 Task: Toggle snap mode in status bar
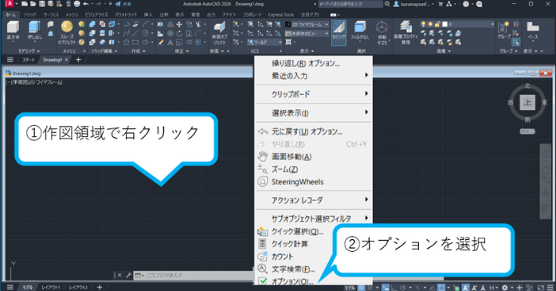click(x=370, y=288)
